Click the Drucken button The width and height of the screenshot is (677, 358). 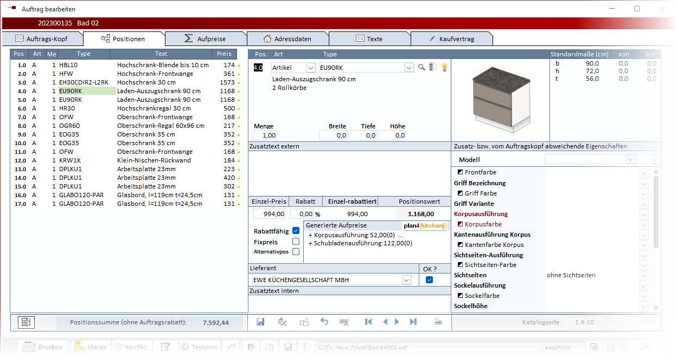pyautogui.click(x=44, y=347)
